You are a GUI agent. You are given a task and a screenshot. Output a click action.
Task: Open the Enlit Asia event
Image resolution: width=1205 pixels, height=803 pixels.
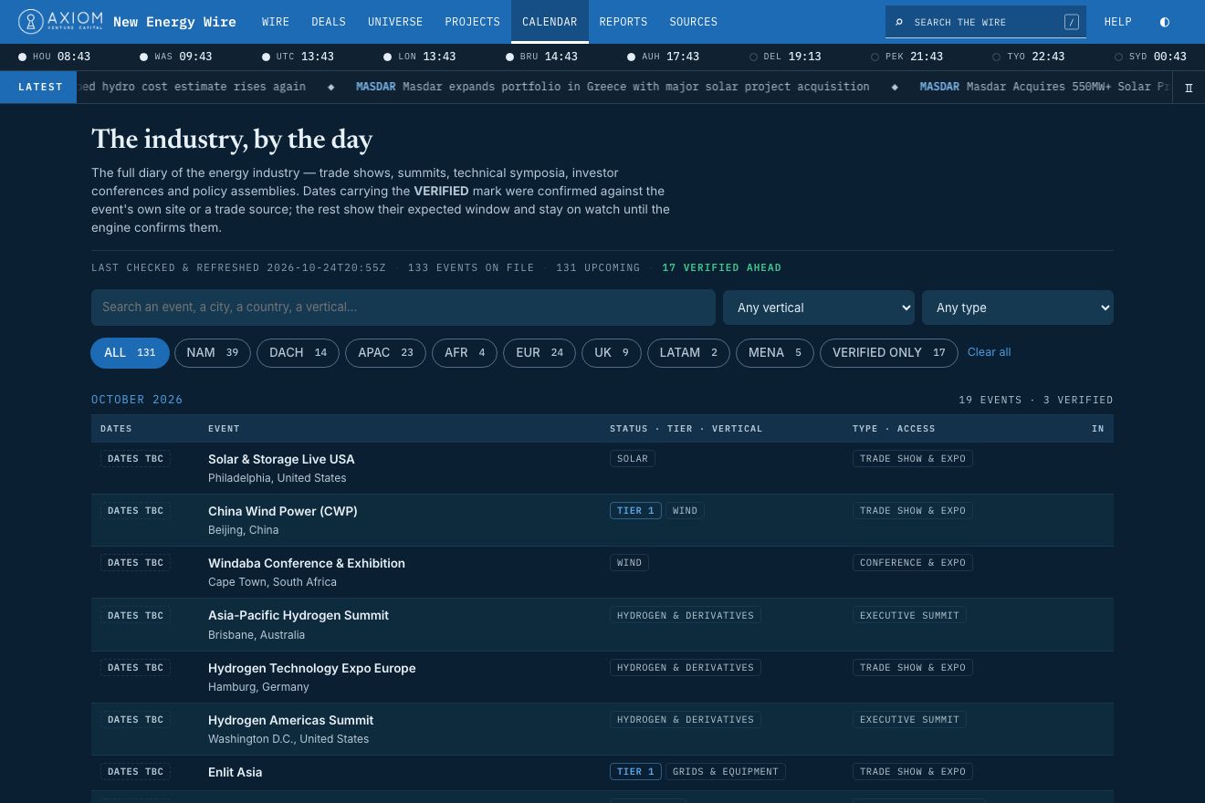236,772
